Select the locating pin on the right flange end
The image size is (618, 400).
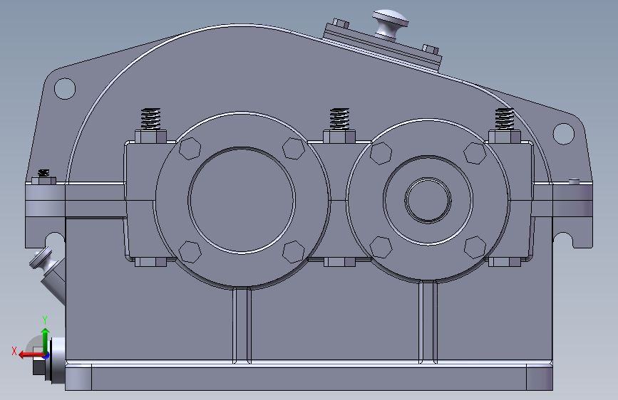575,181
